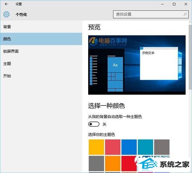
Task: Select the blue accent color swatch
Action: click(129, 147)
